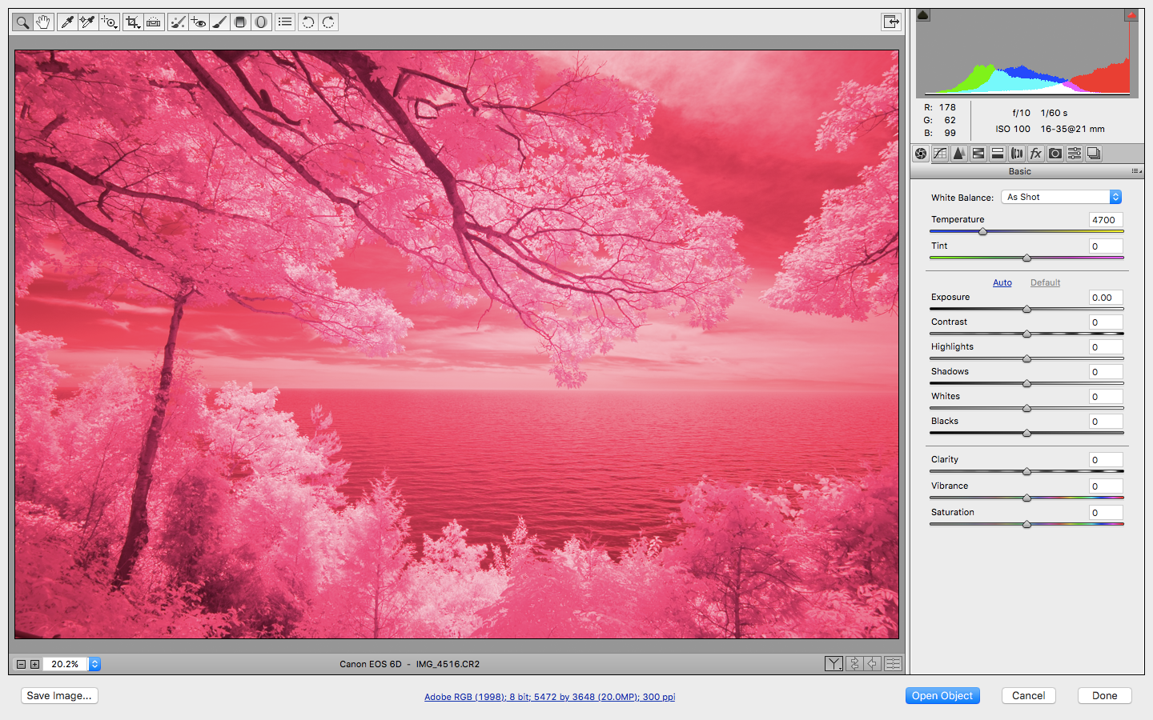Select the Adjustment Brush tool
The image size is (1153, 720).
(220, 22)
